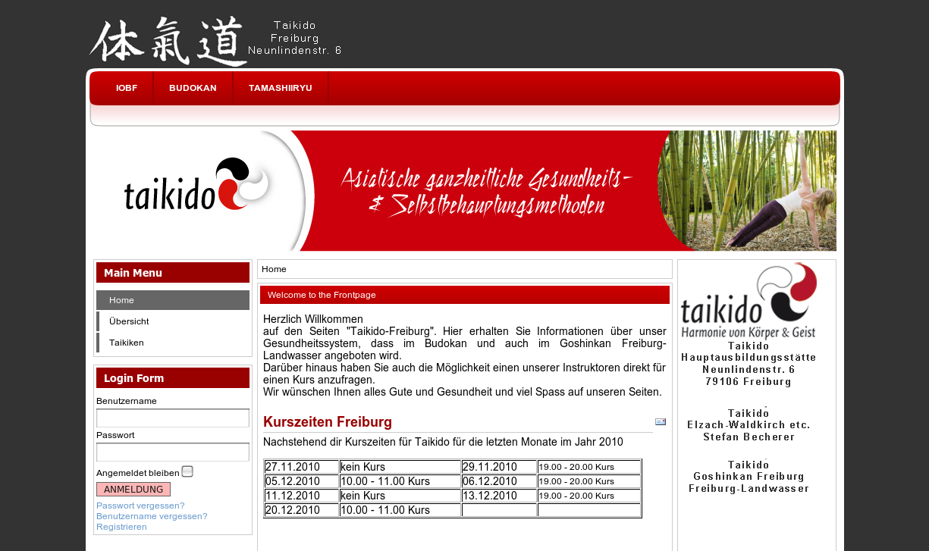The image size is (929, 551).
Task: Click the email icon beside Kurszeiten Freiburg
Action: pyautogui.click(x=661, y=422)
